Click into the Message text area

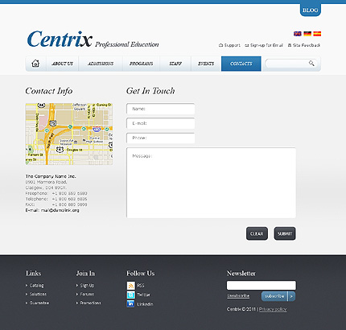[211, 183]
